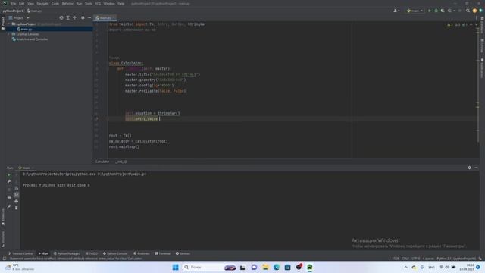Toggle the Bookmarks side stripe button
485x273 pixels.
click(3, 217)
